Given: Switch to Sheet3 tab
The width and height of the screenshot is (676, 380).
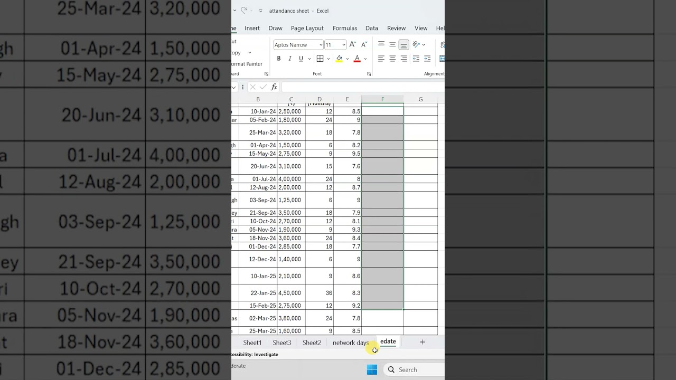Looking at the screenshot, I should pyautogui.click(x=282, y=343).
